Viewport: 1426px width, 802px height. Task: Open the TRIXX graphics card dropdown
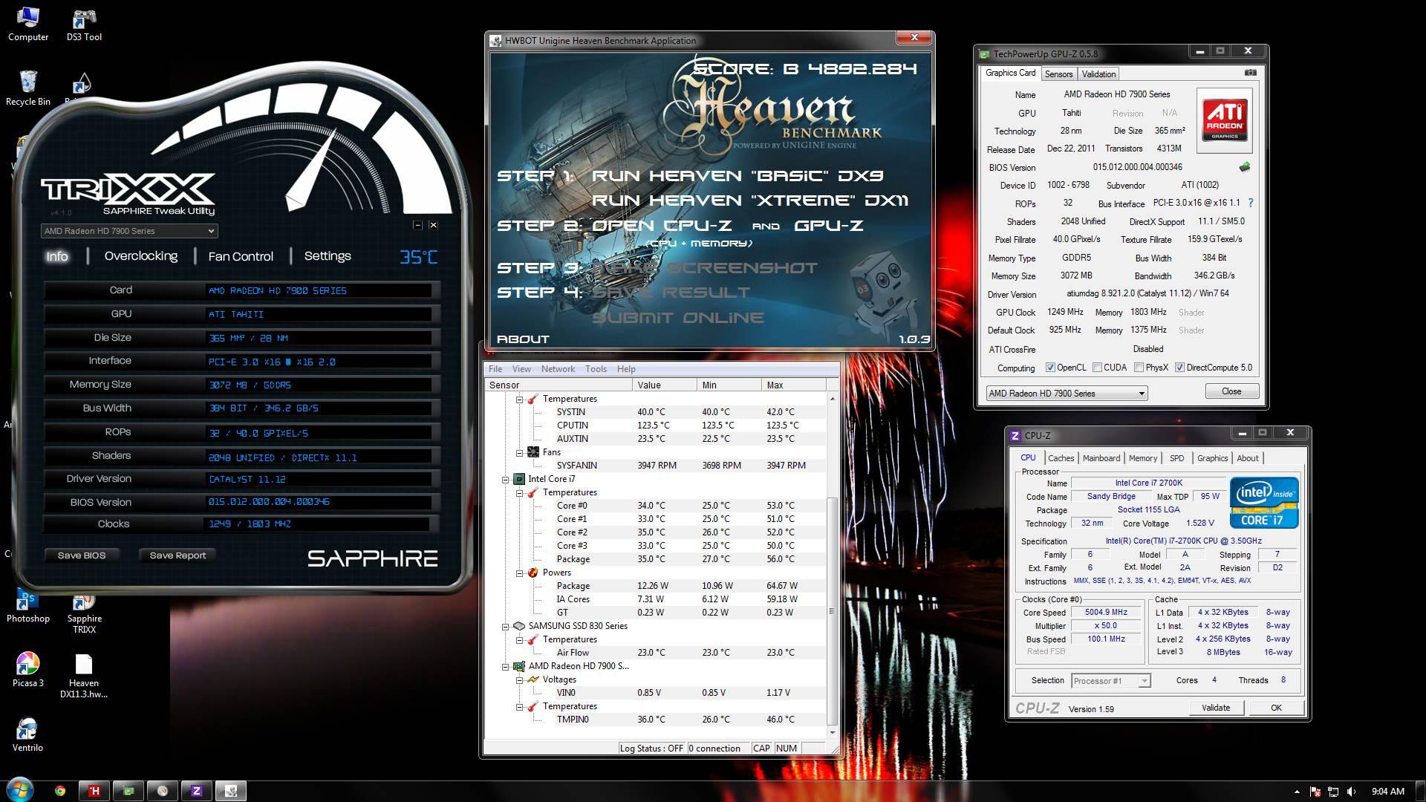tap(129, 231)
